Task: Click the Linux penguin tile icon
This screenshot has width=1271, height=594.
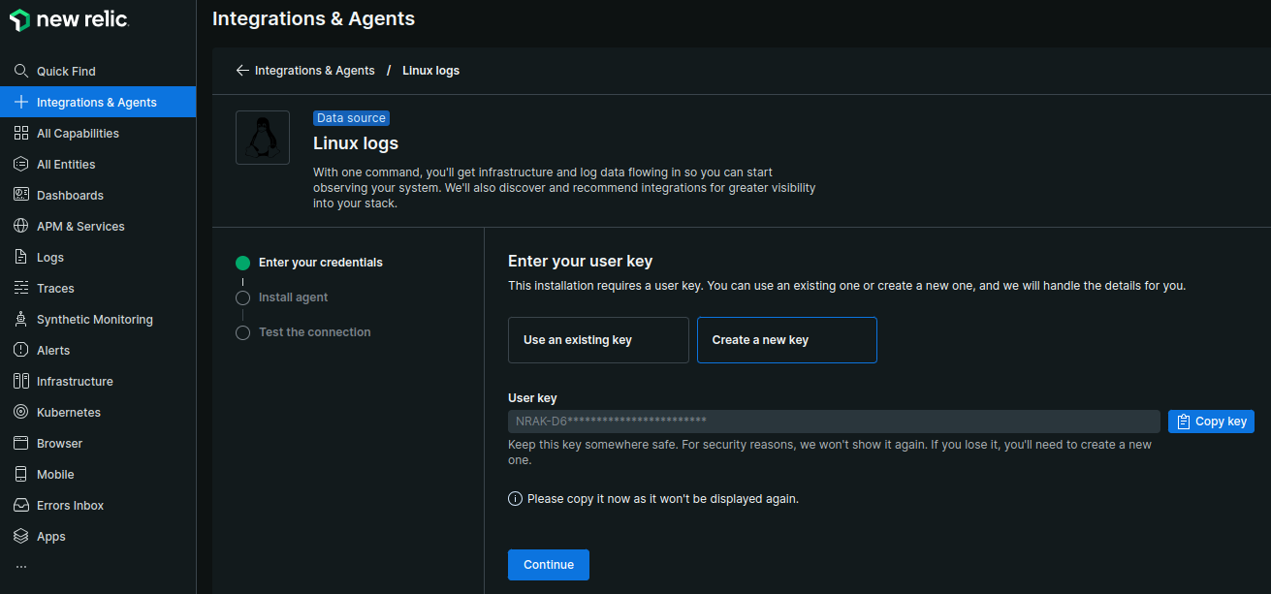Action: (x=263, y=138)
